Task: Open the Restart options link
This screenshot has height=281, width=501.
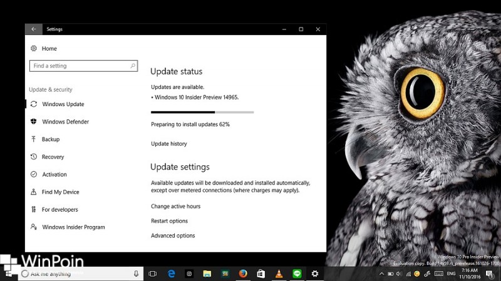Action: [x=169, y=221]
